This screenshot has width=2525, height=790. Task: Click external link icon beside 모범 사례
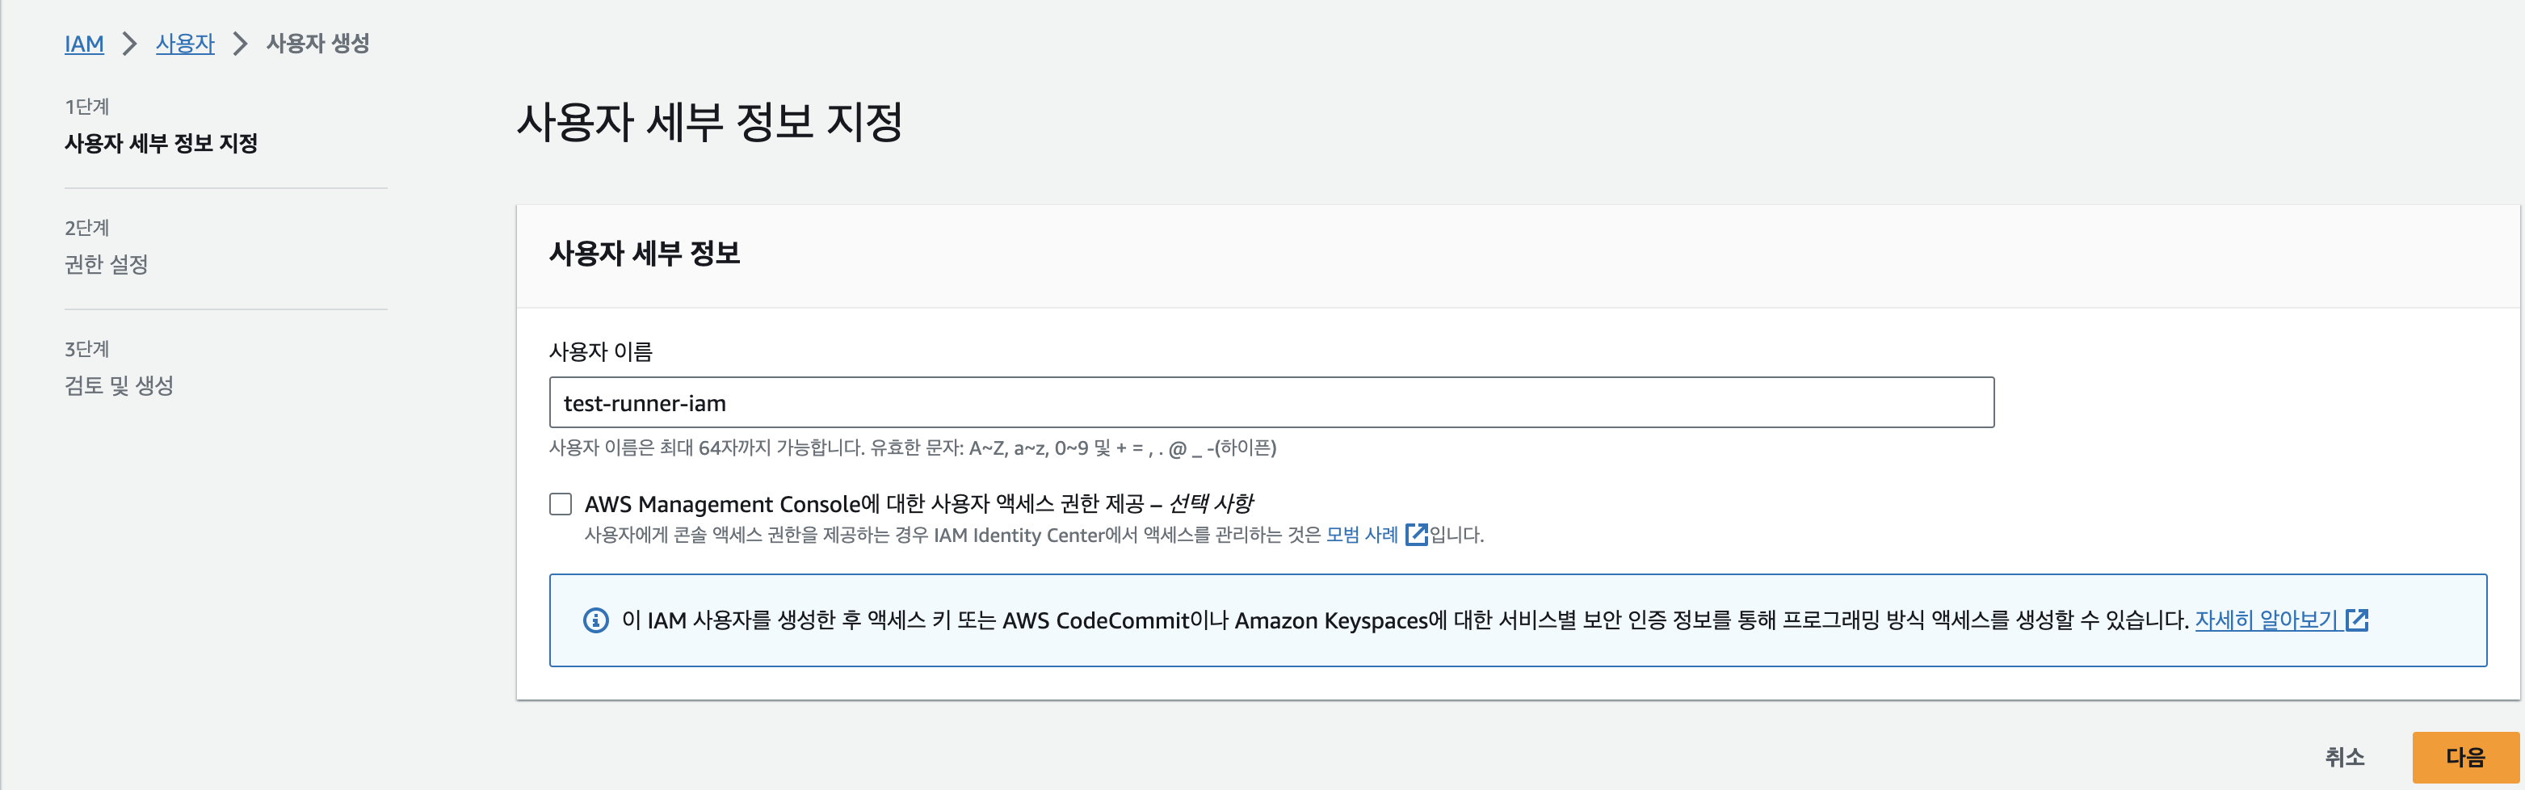[1417, 536]
